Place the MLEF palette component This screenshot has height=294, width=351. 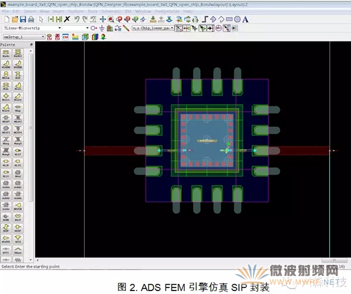coord(18,151)
